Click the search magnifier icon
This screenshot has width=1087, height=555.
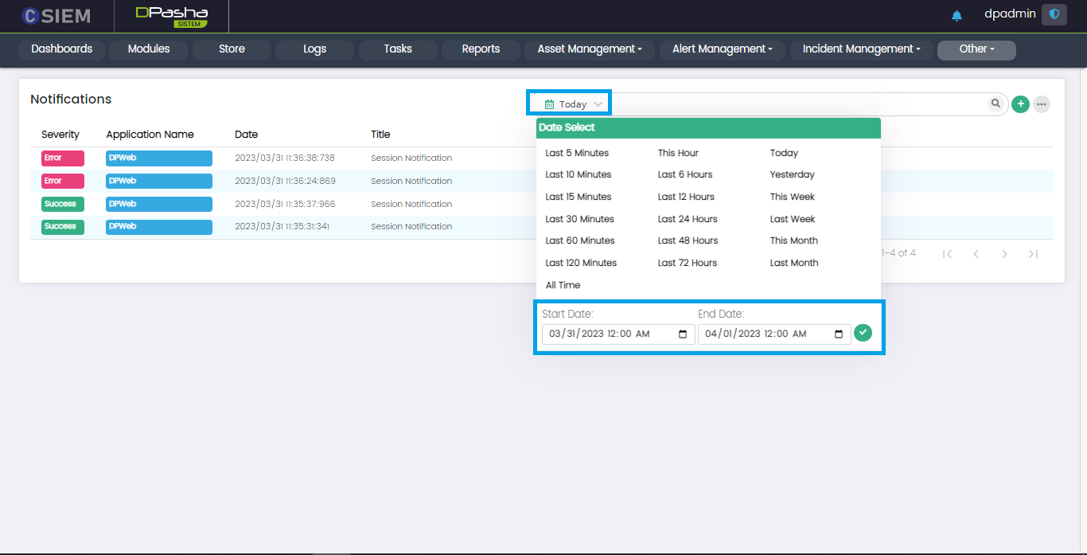point(995,104)
